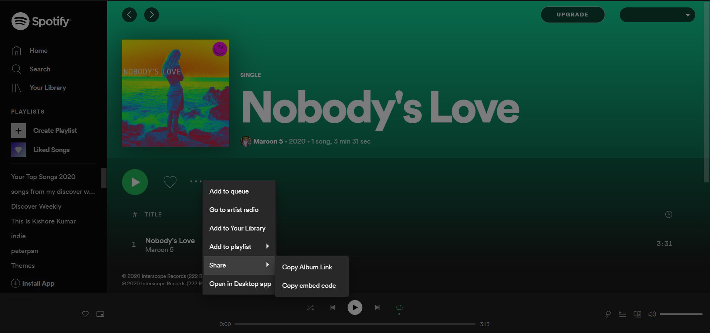Expand the Share submenu arrow
Image resolution: width=710 pixels, height=333 pixels.
(267, 265)
